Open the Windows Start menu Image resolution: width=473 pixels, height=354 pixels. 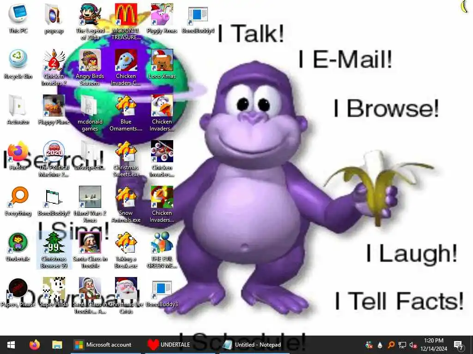pyautogui.click(x=11, y=345)
